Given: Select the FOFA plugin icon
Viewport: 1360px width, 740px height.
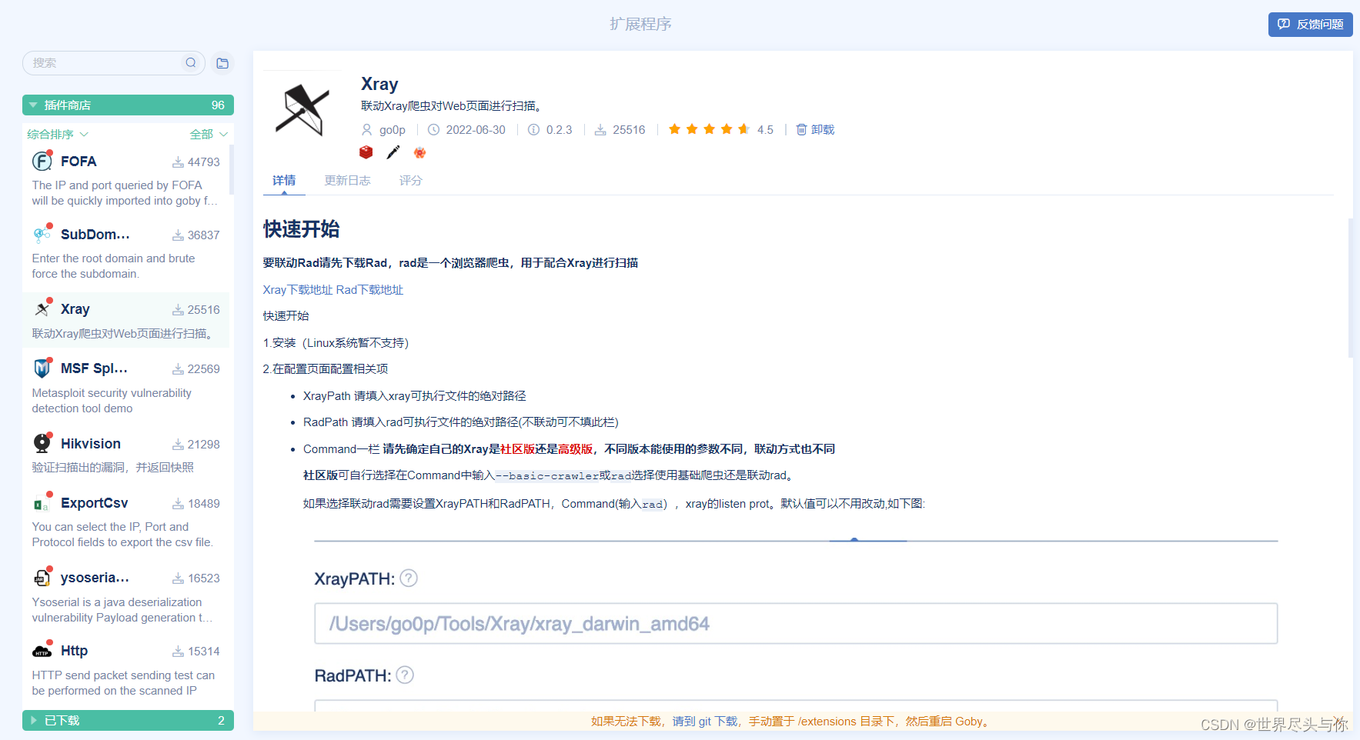Looking at the screenshot, I should pos(42,161).
